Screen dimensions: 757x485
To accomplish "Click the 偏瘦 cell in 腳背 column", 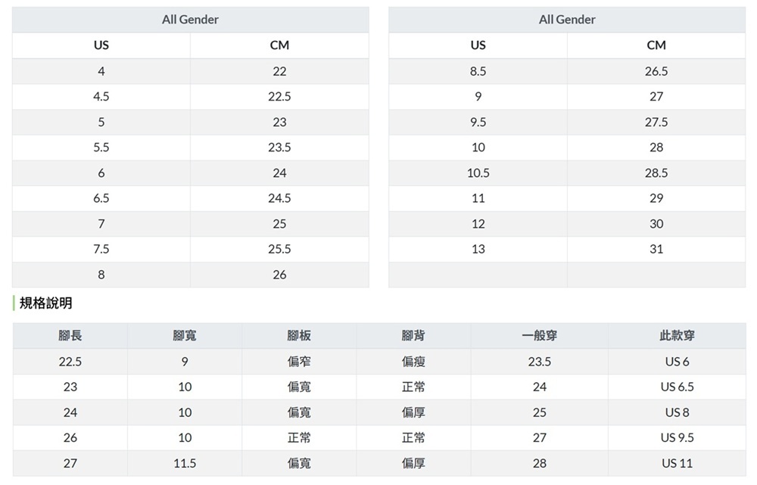I will (x=413, y=362).
